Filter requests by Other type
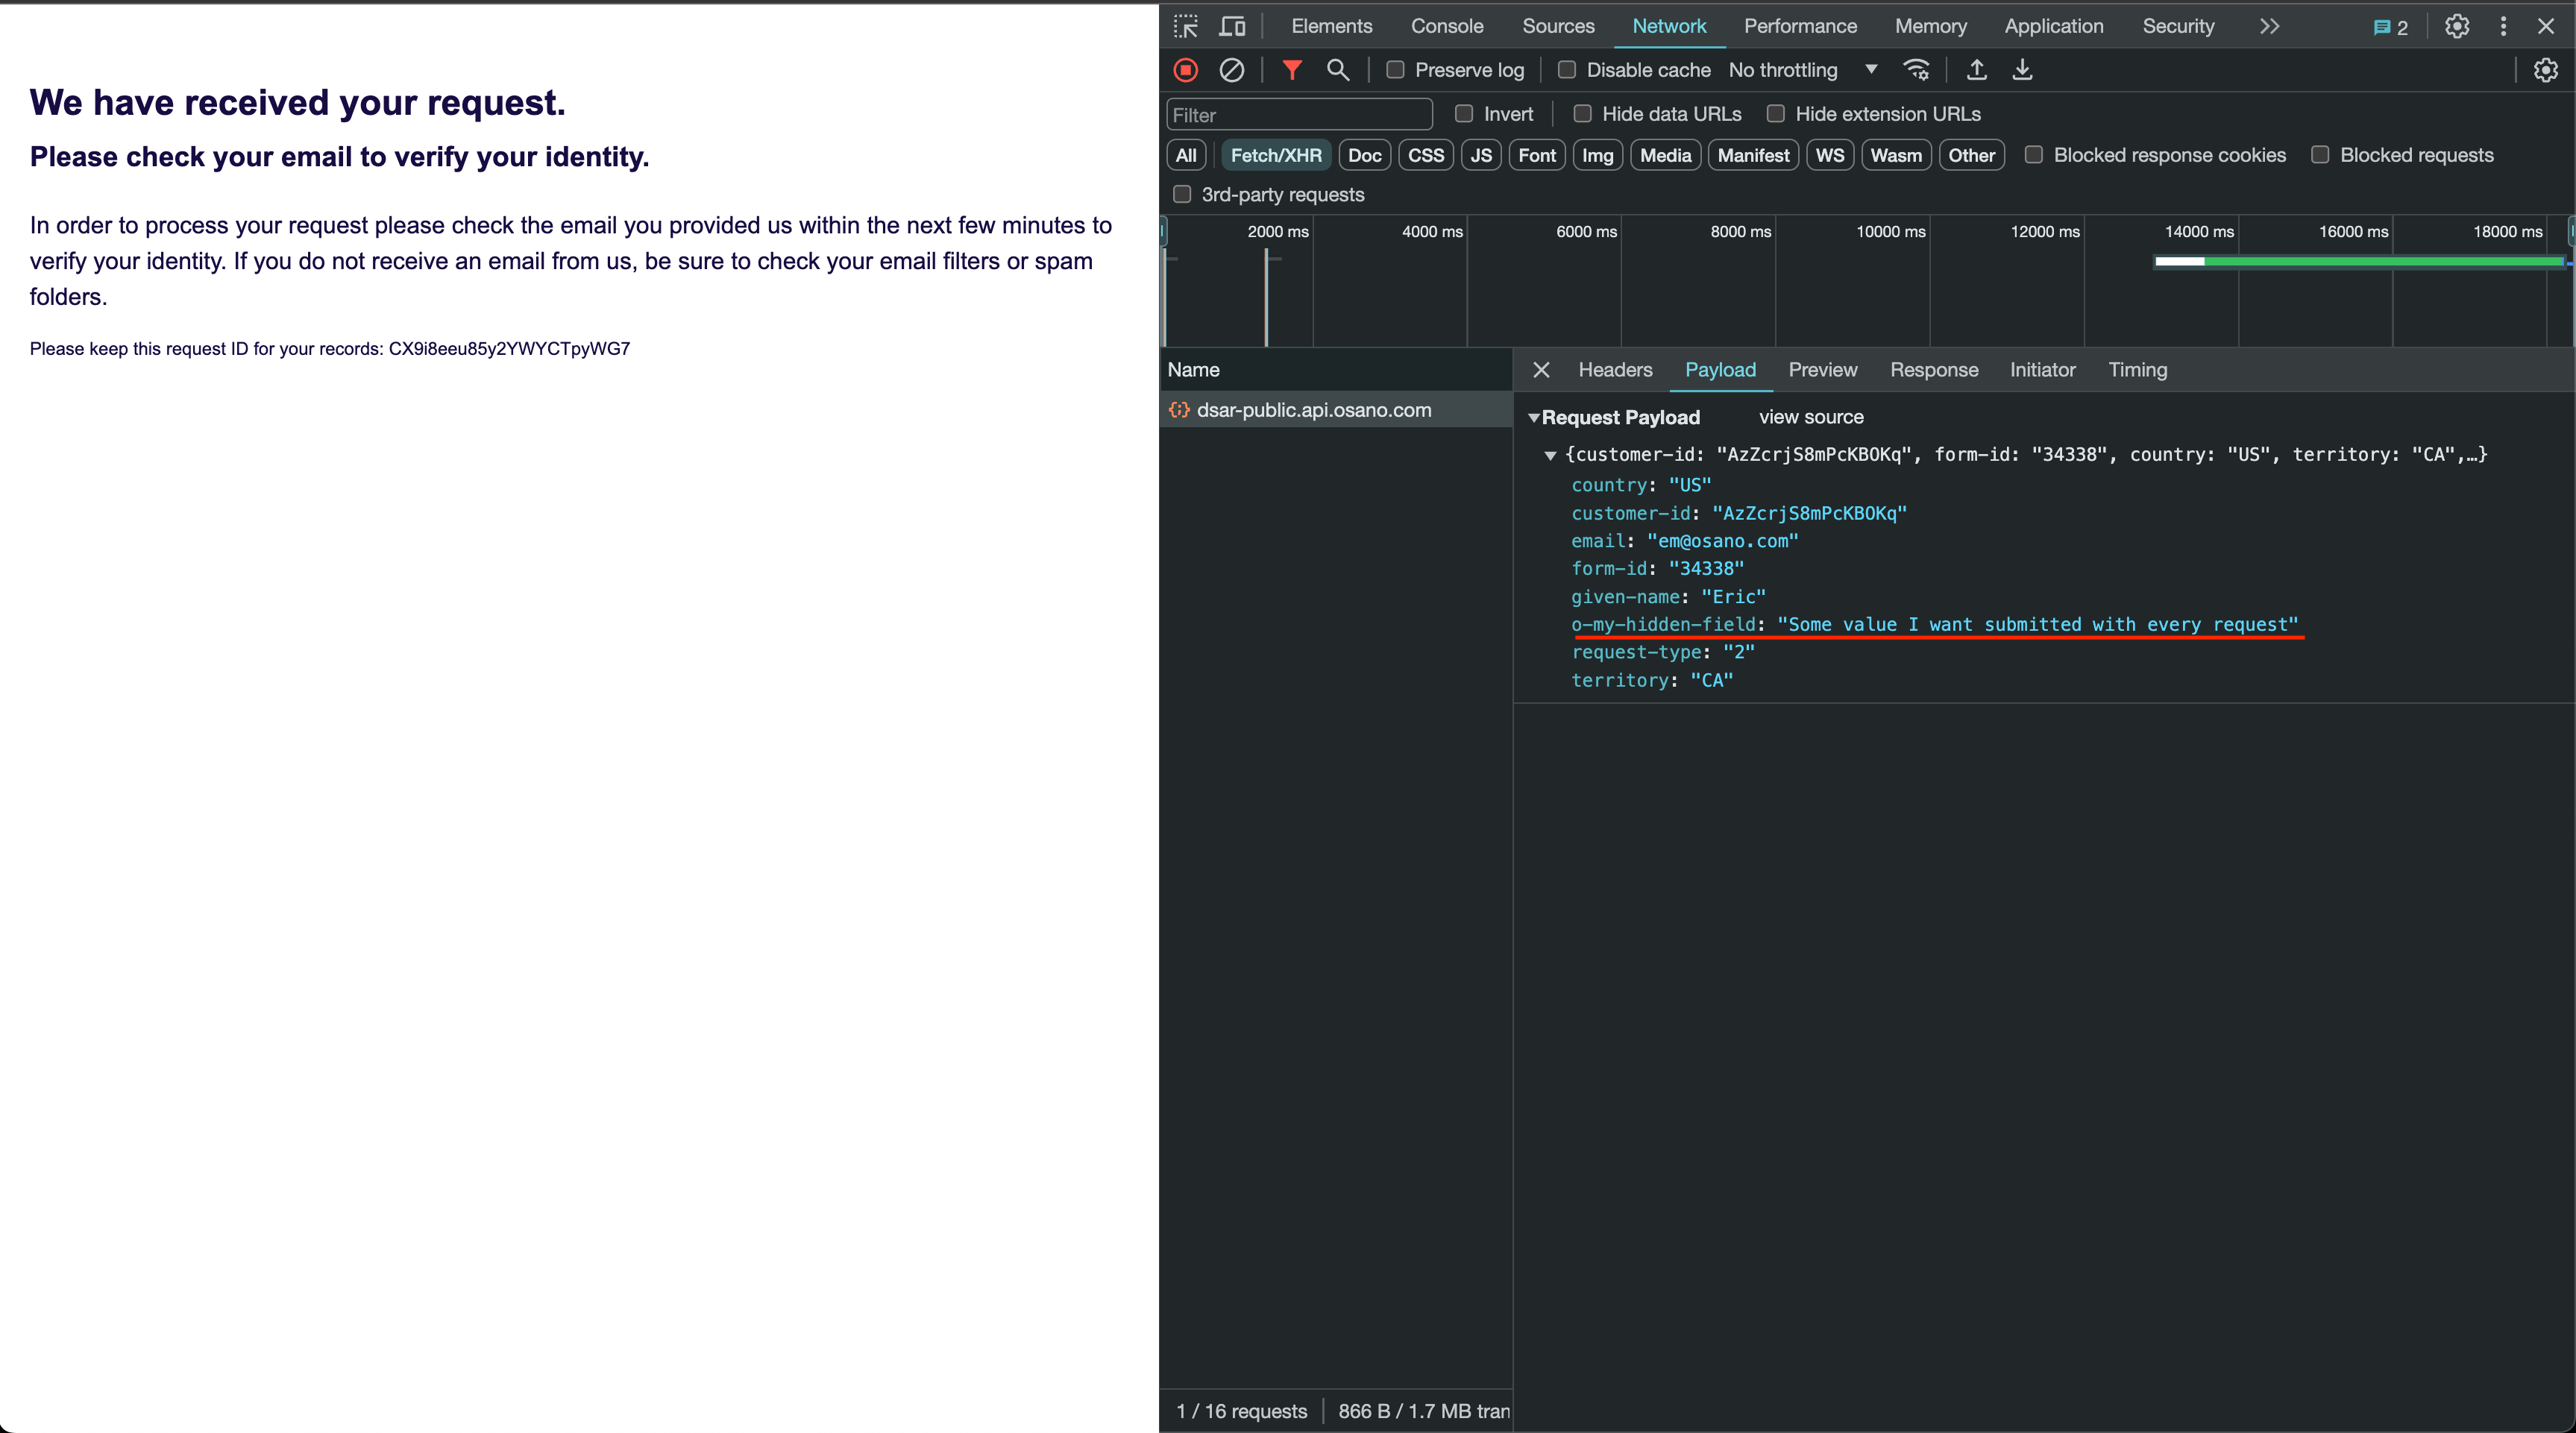The height and width of the screenshot is (1433, 2576). 1971,155
